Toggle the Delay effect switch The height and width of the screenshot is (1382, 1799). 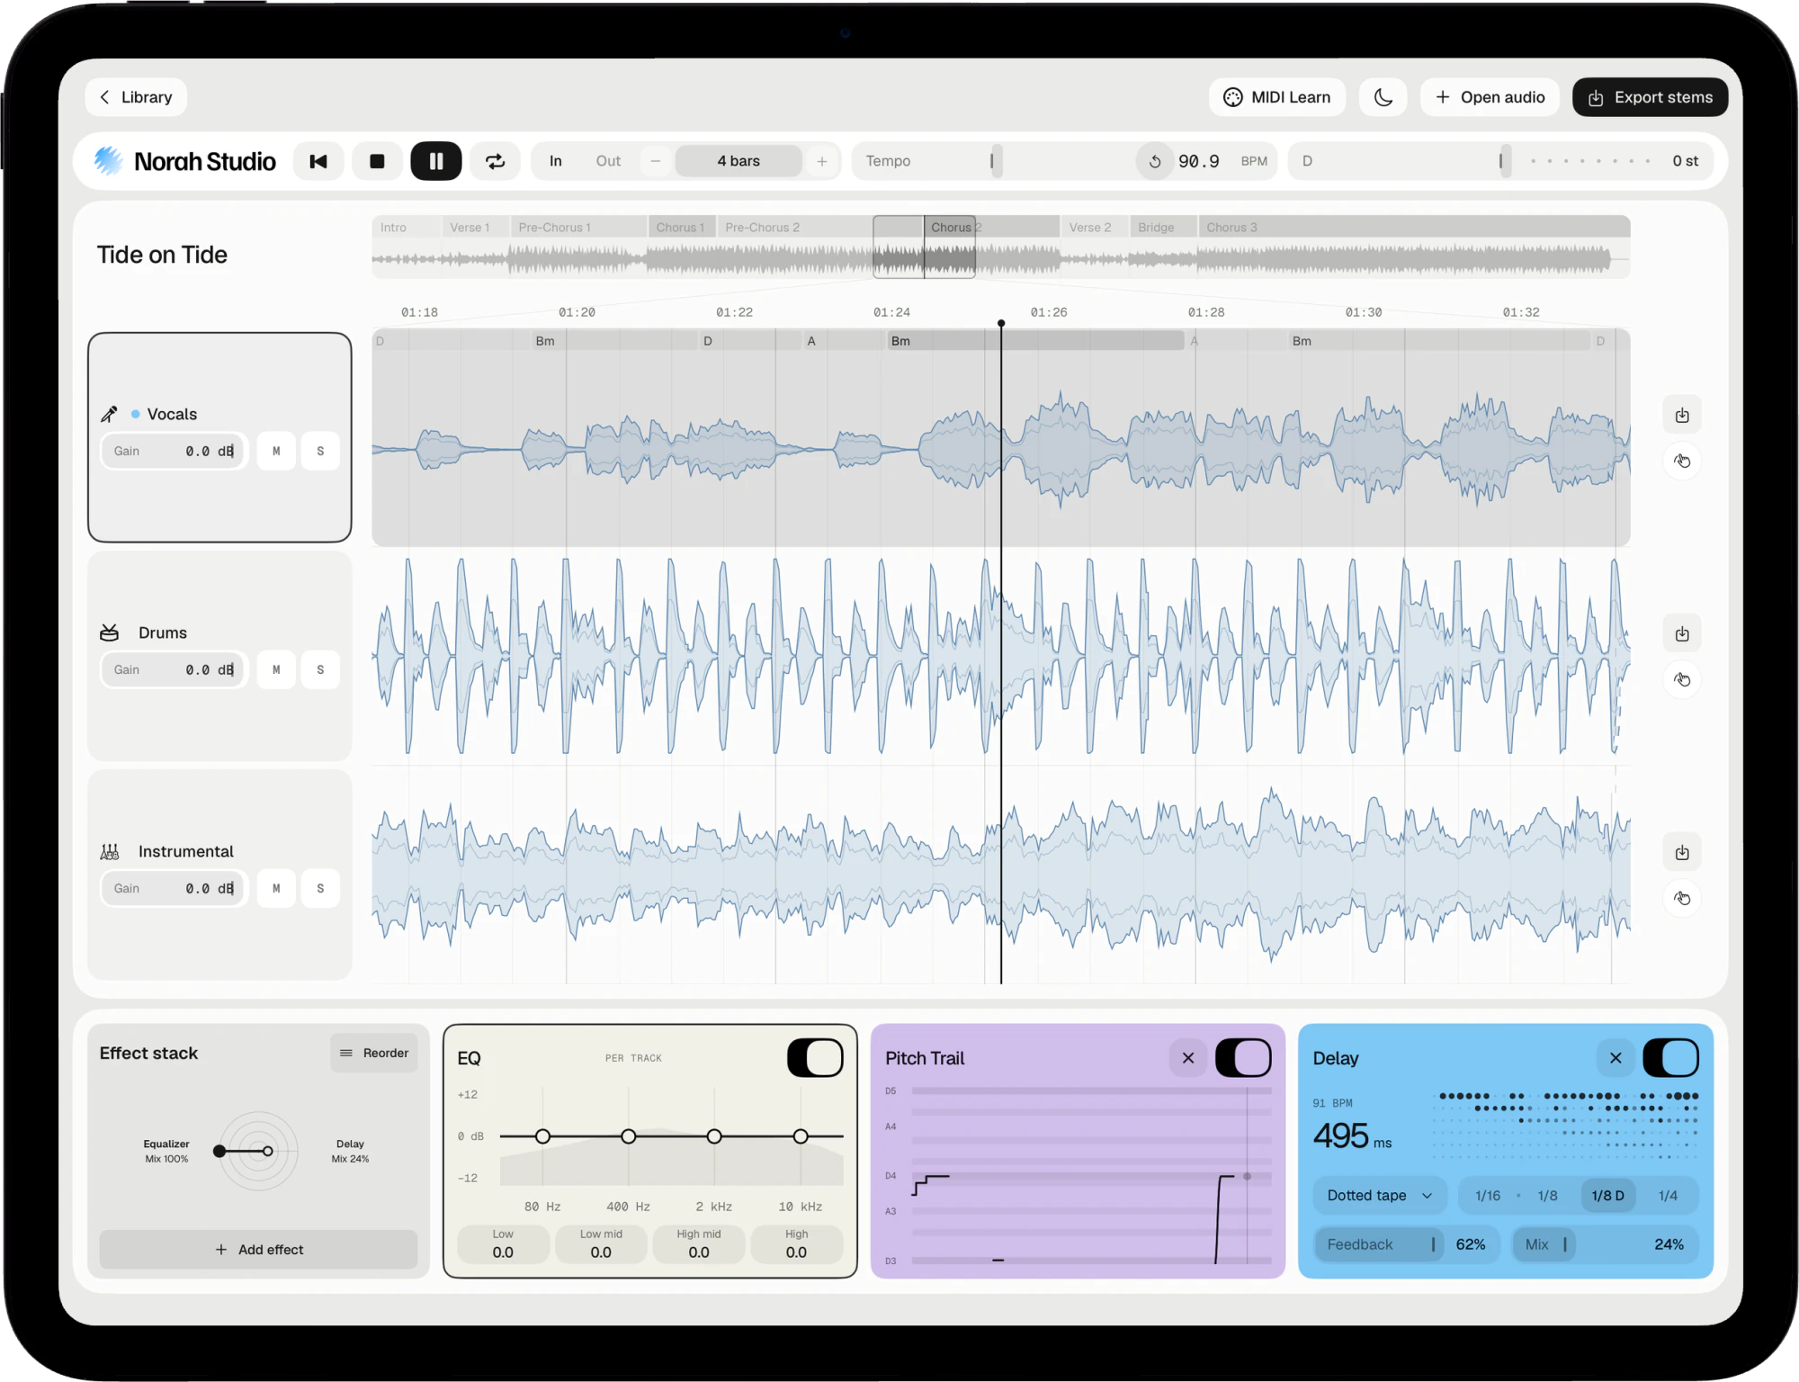pyautogui.click(x=1670, y=1057)
